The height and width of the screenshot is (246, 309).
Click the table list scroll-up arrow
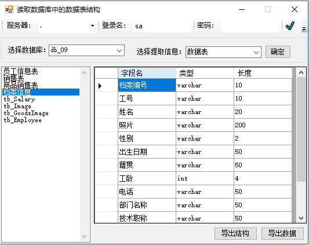(x=84, y=73)
